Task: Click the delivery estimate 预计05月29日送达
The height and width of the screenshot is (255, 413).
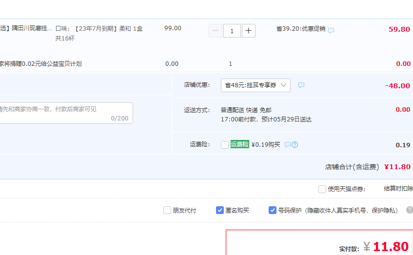Action: pos(286,119)
